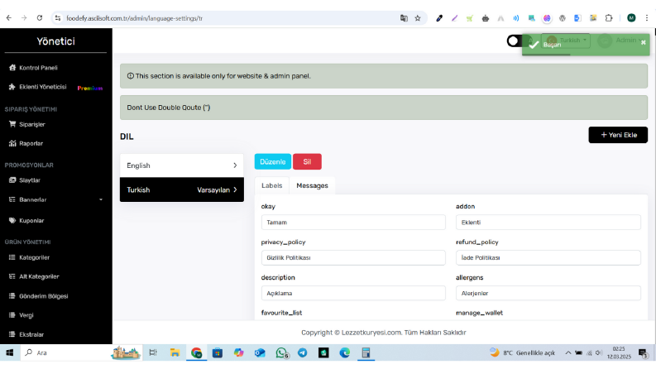Viewport: 656px width, 369px height.
Task: Open WhatsApp from taskbar
Action: (281, 352)
